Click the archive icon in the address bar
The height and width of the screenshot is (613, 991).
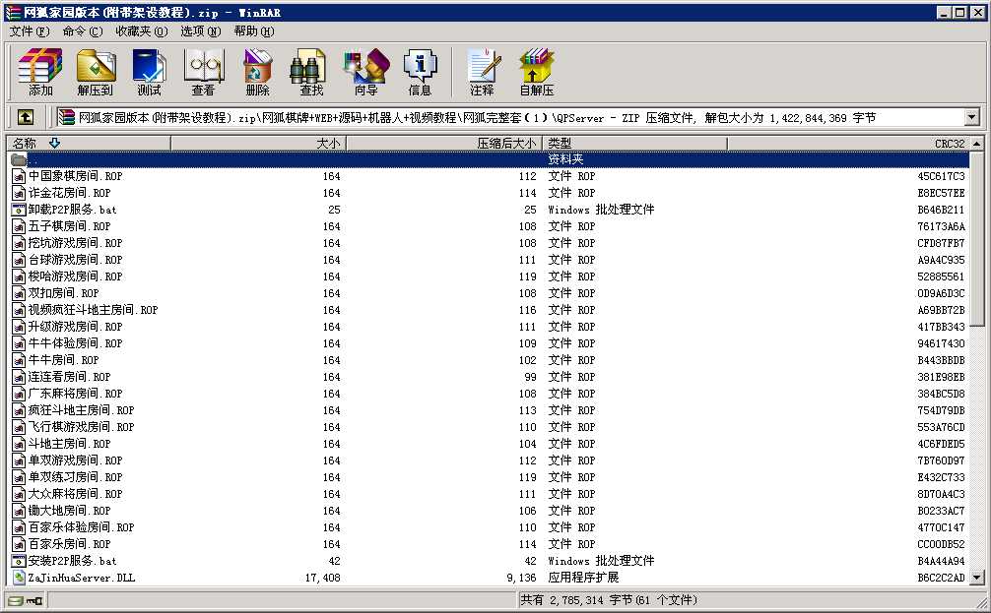tap(66, 117)
